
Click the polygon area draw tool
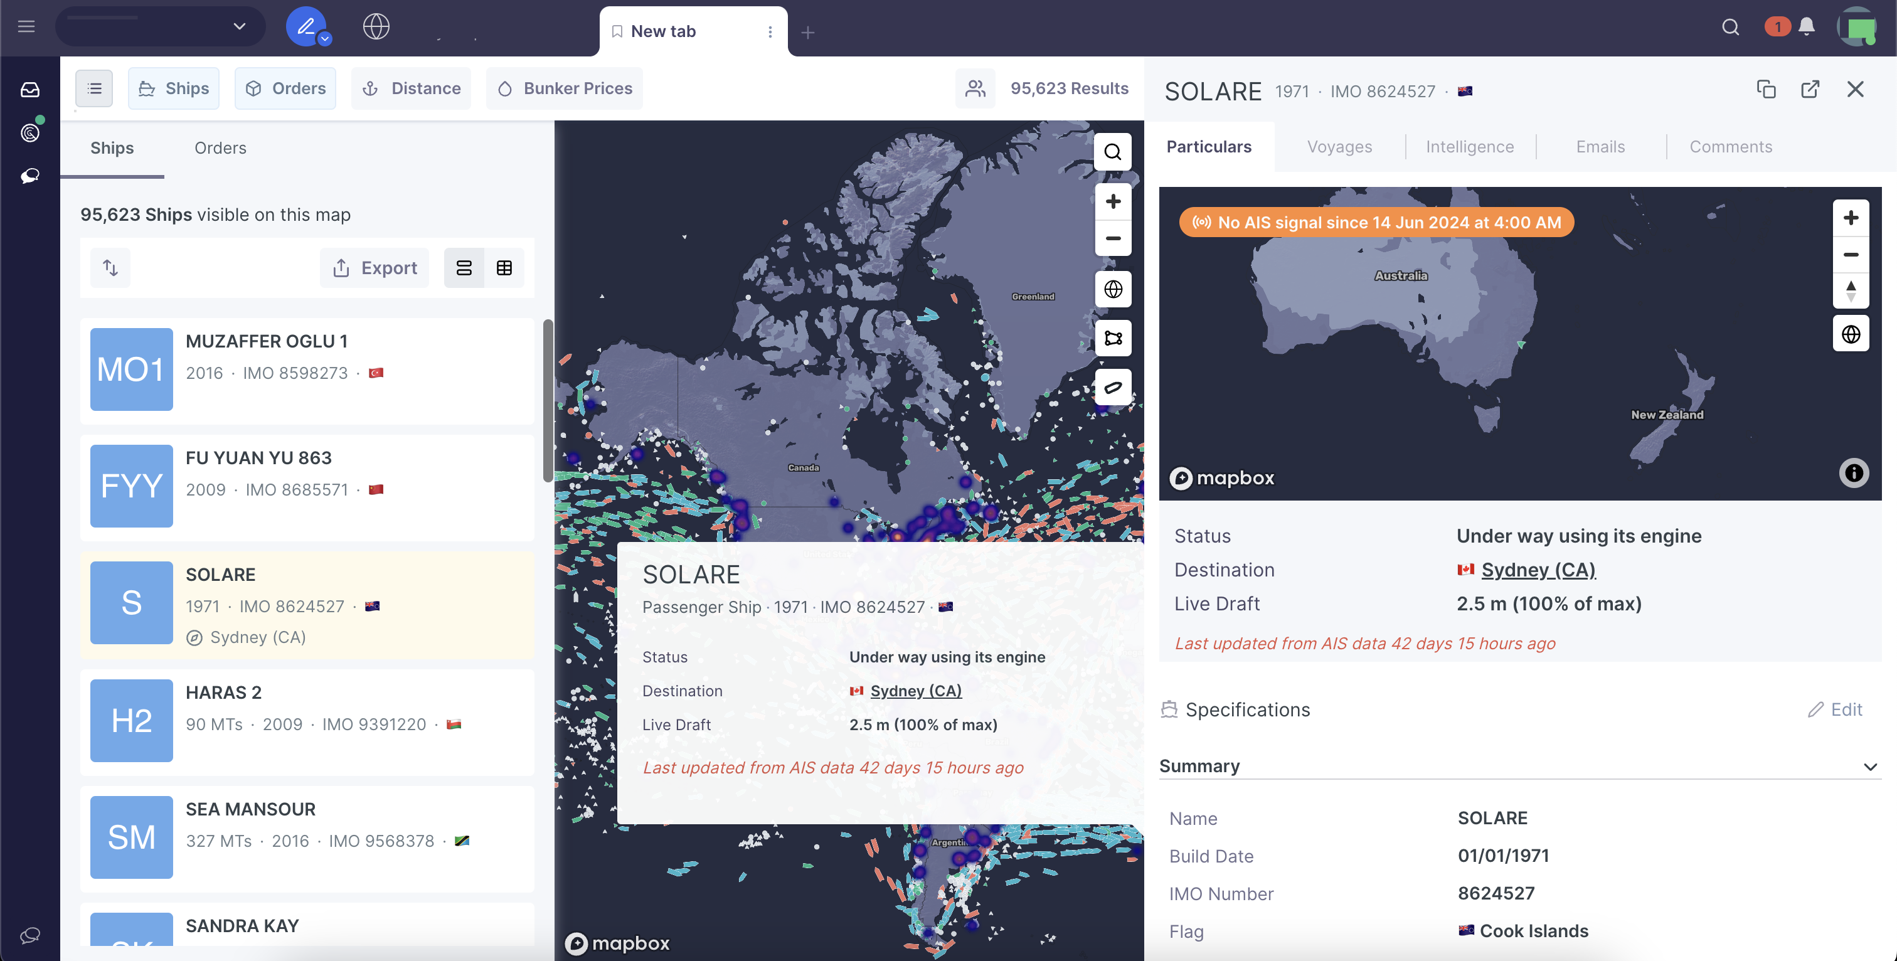click(x=1113, y=338)
